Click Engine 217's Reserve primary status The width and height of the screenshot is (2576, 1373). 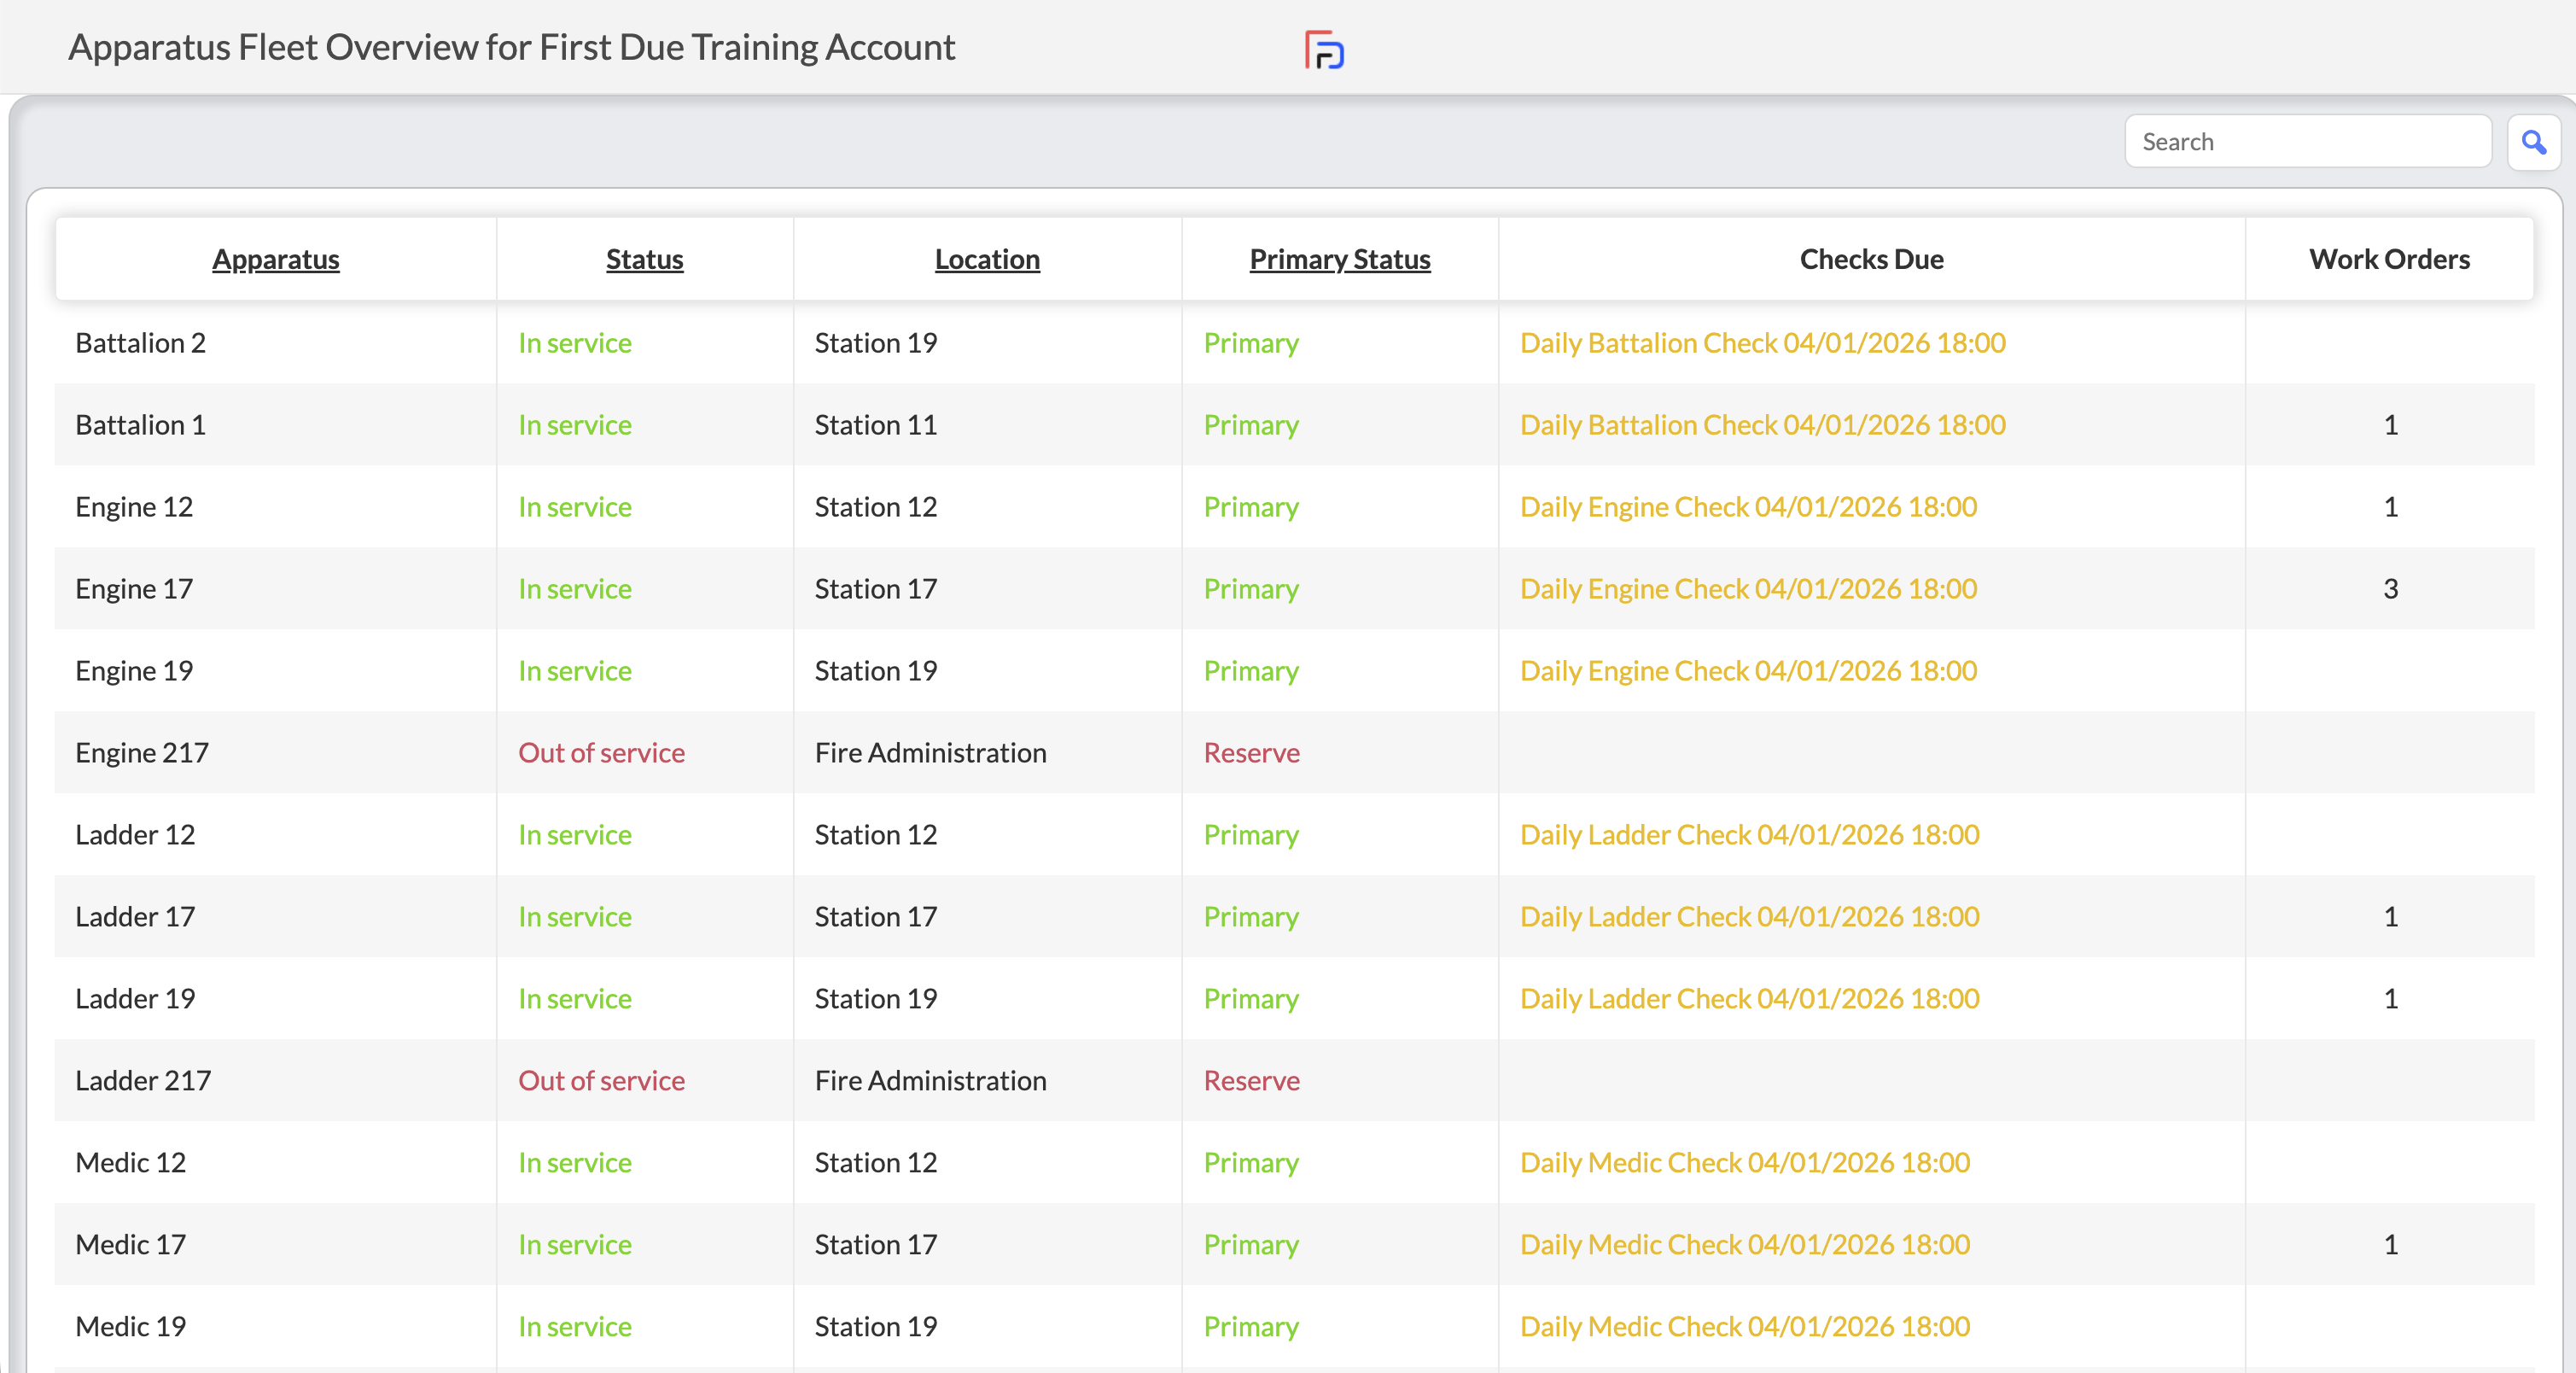tap(1251, 753)
